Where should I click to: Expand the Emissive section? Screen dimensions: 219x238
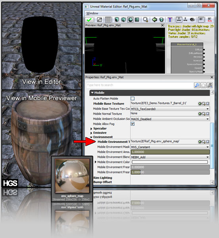tap(91, 133)
